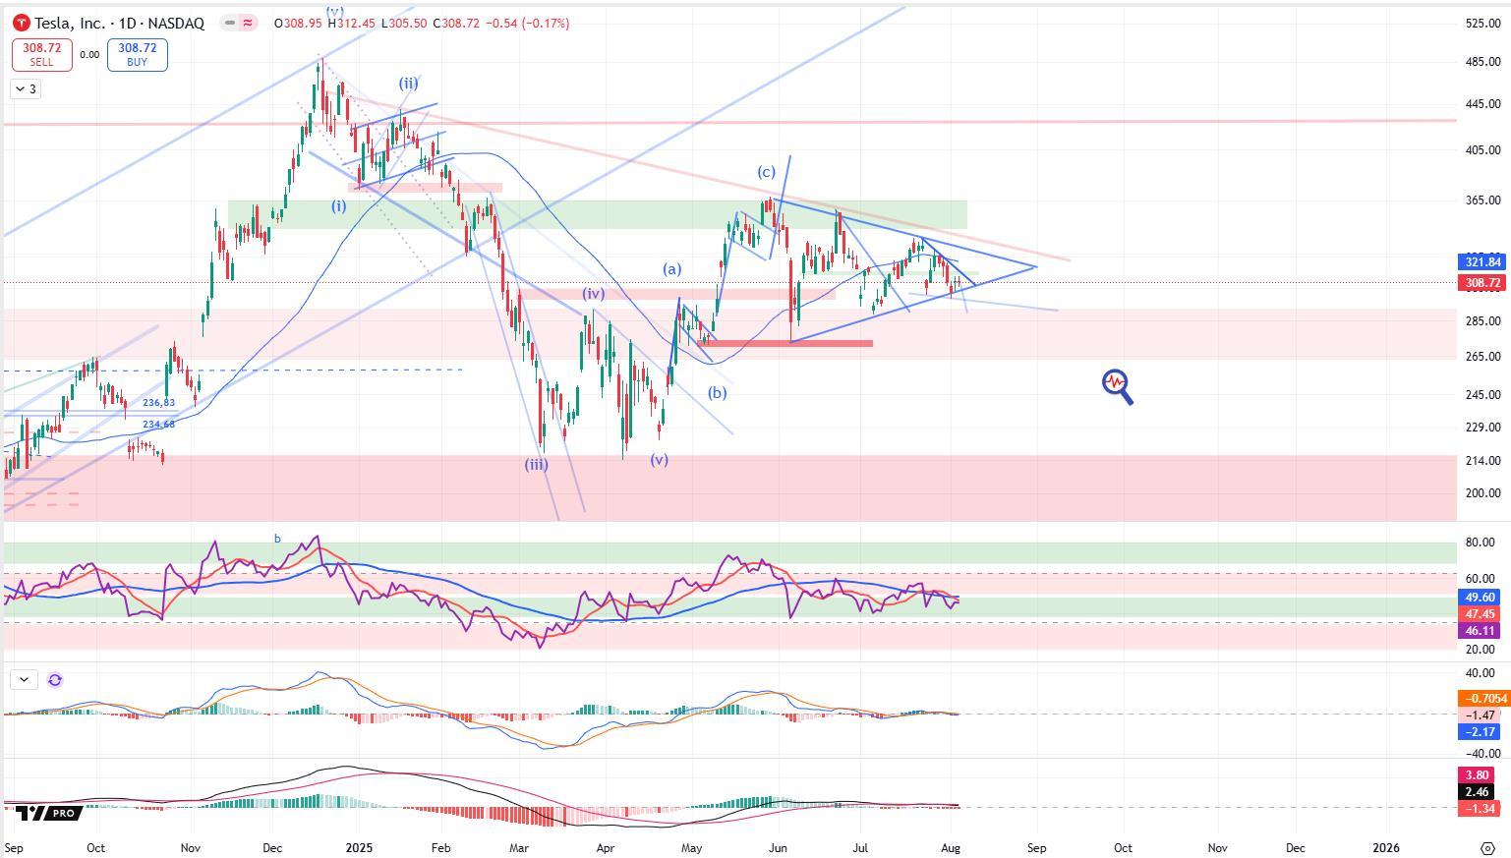Click the Mar label on time axis
1511x858 pixels.
click(518, 847)
